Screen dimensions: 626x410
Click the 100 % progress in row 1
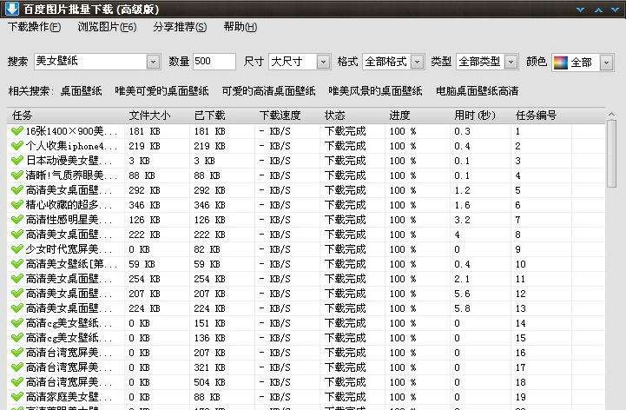coord(403,131)
